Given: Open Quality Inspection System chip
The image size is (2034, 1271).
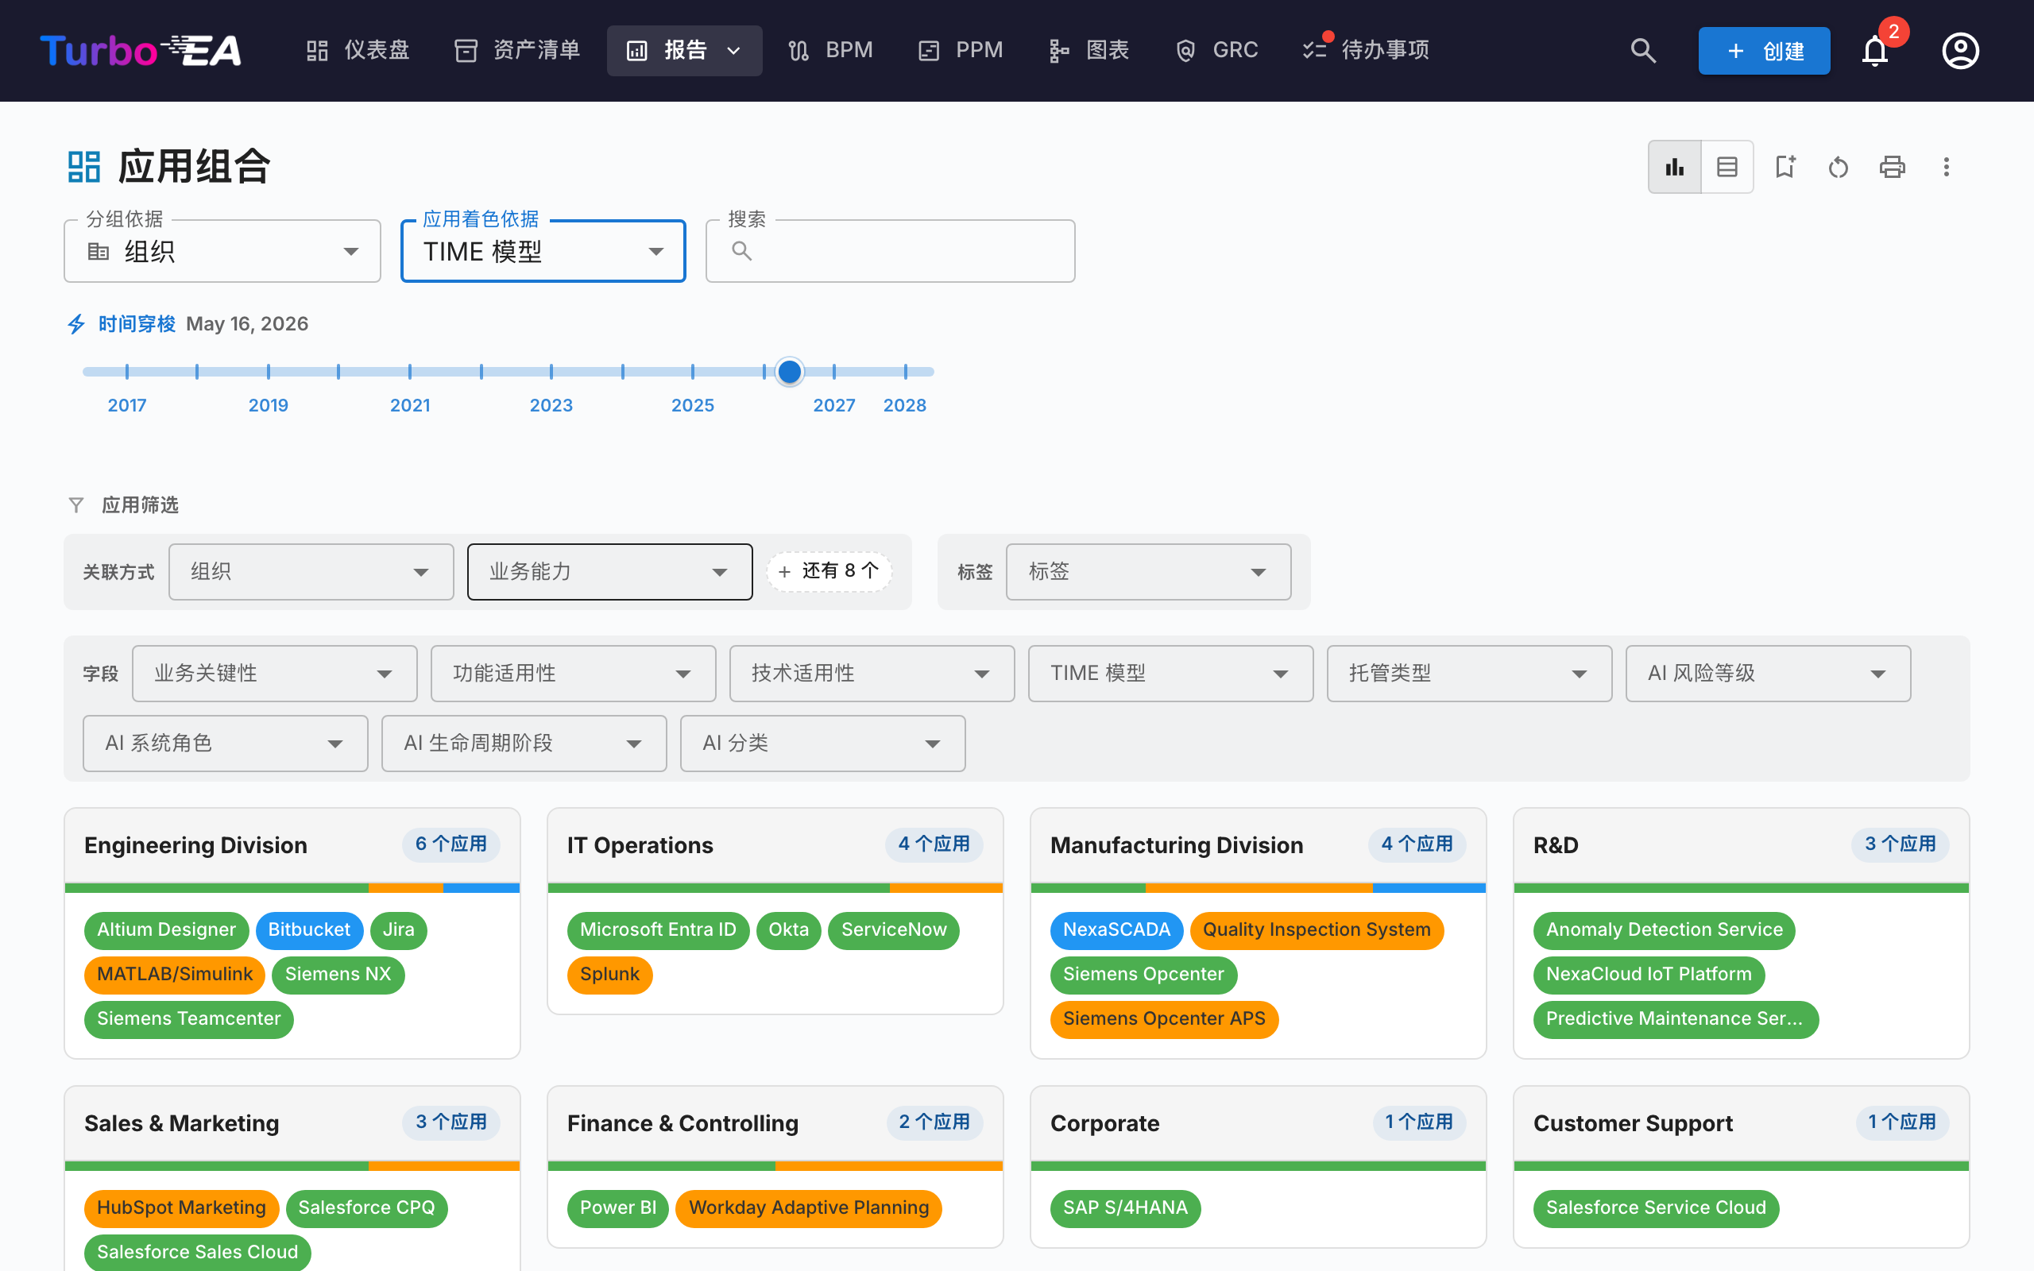Looking at the screenshot, I should pyautogui.click(x=1317, y=929).
